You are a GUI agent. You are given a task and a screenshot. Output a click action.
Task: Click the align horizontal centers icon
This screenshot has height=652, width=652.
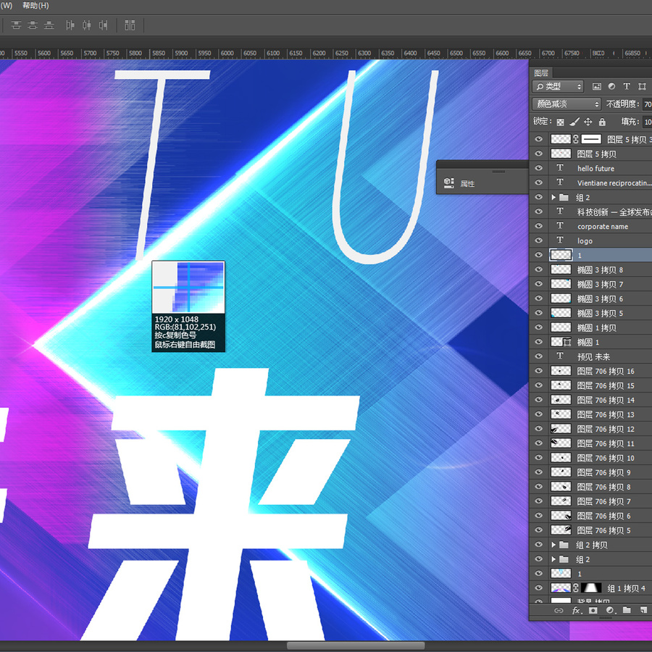click(86, 25)
